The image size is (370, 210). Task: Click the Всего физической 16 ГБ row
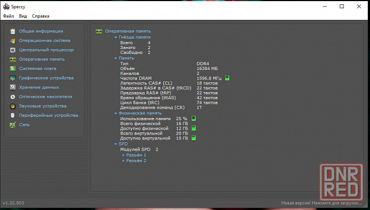(x=154, y=123)
